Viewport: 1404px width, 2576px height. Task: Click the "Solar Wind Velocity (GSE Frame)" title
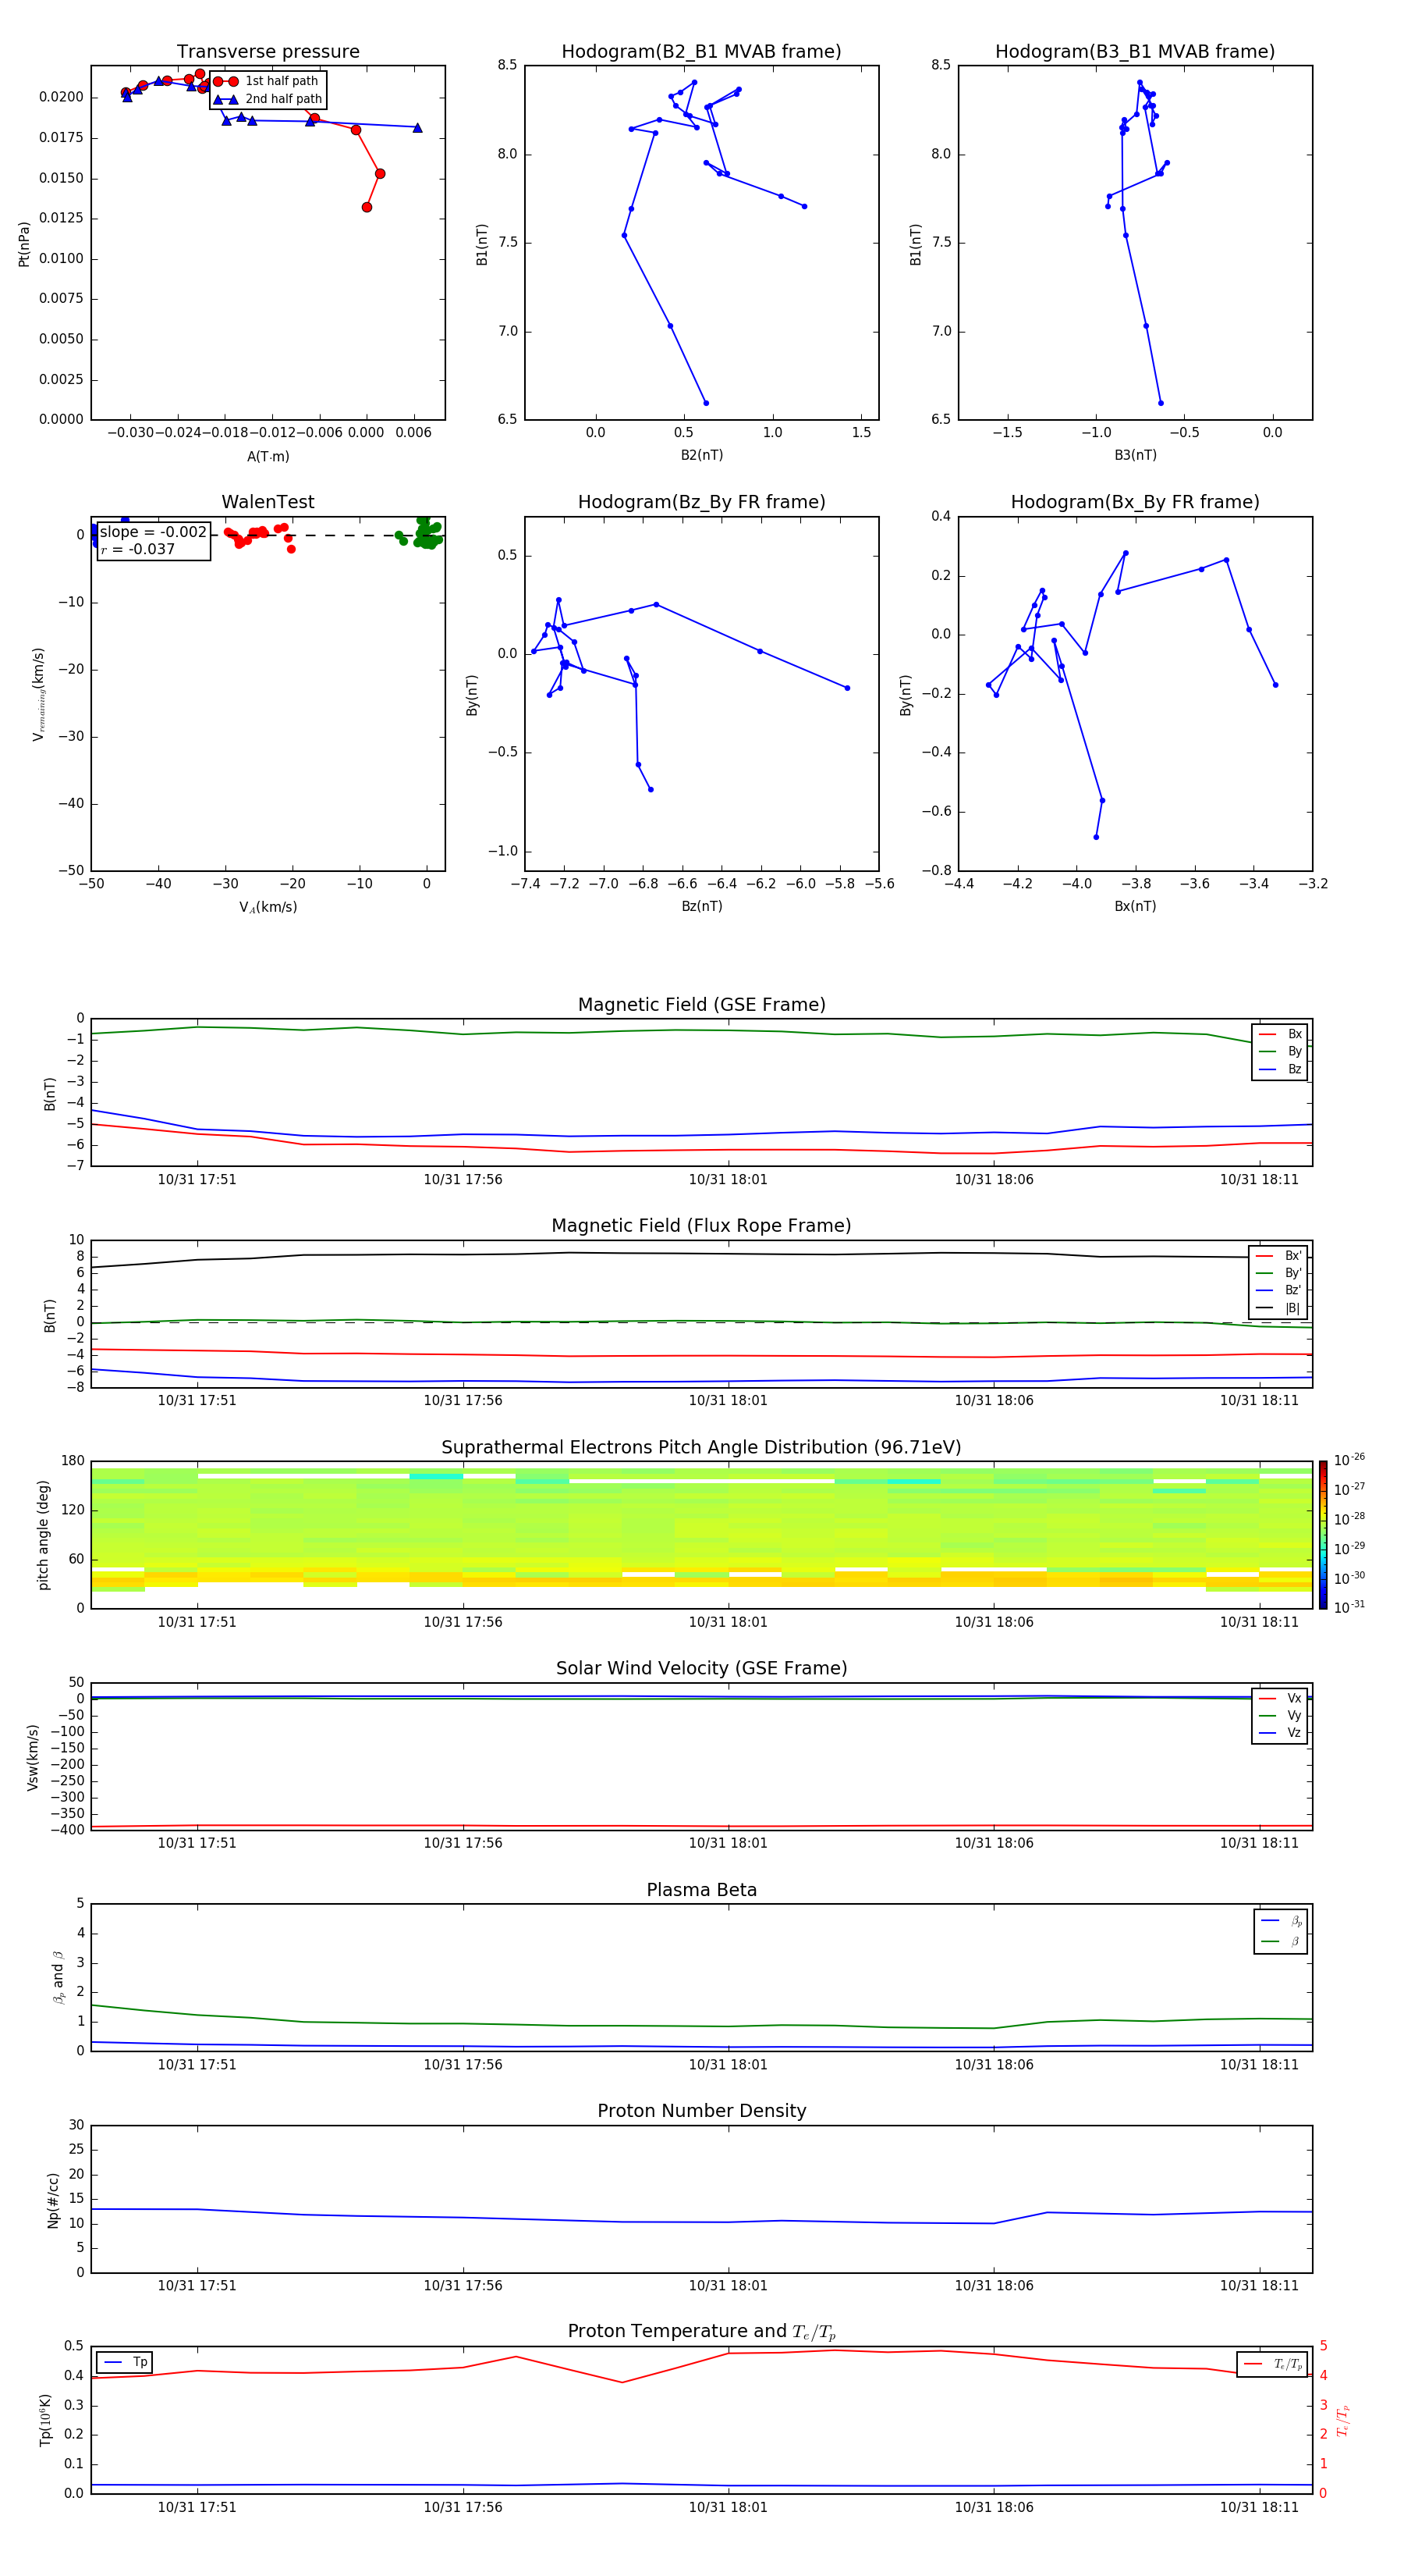[701, 1669]
